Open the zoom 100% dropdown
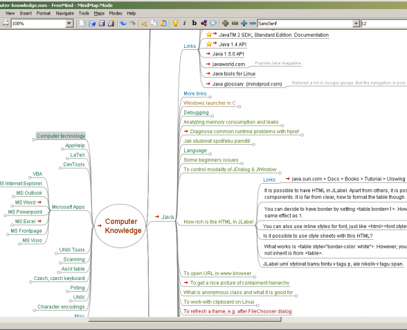 [x=69, y=24]
